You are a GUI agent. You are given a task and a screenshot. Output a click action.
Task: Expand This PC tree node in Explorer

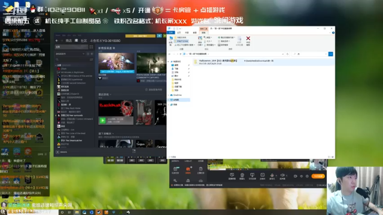pyautogui.click(x=169, y=100)
